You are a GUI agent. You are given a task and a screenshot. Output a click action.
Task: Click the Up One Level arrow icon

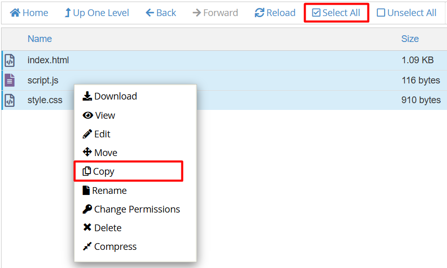click(68, 12)
